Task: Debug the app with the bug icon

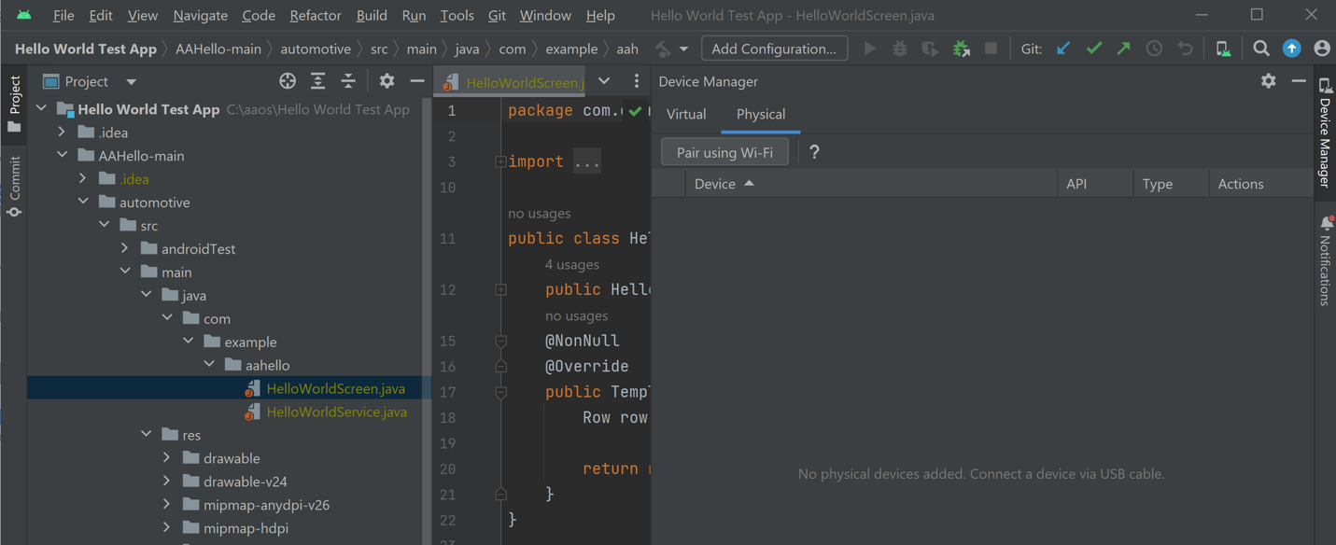Action: (x=899, y=48)
